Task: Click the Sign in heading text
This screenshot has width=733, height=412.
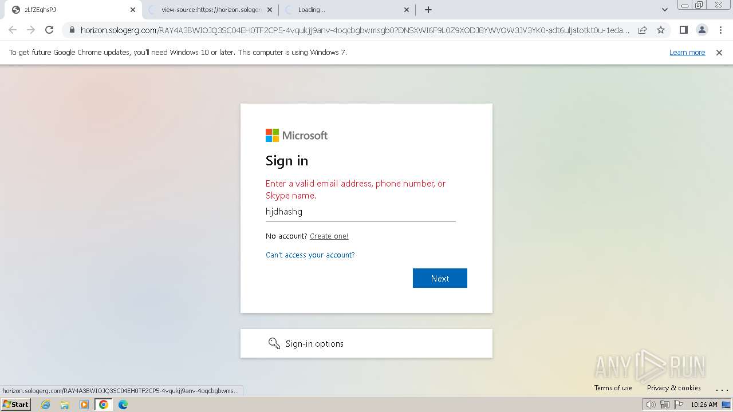Action: click(287, 161)
